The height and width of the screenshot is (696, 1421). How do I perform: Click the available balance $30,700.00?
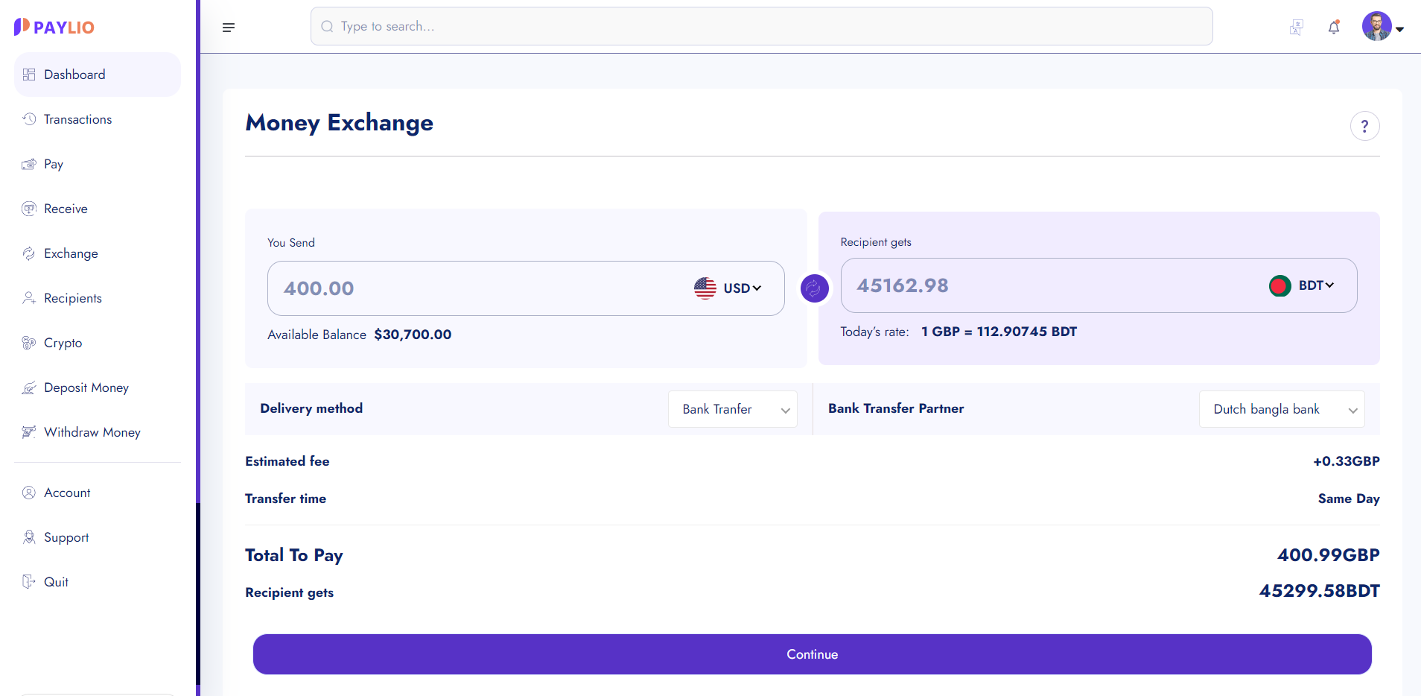coord(413,335)
